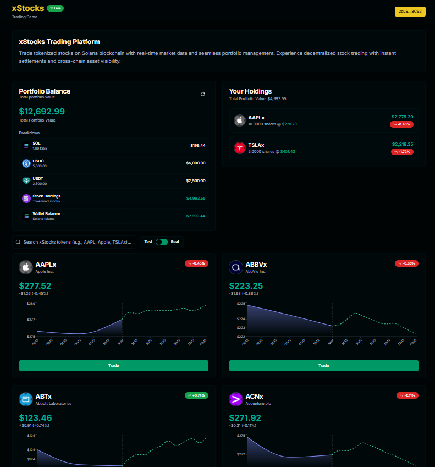Click the $123.46 ABTx price
The image size is (435, 467).
[x=35, y=418]
